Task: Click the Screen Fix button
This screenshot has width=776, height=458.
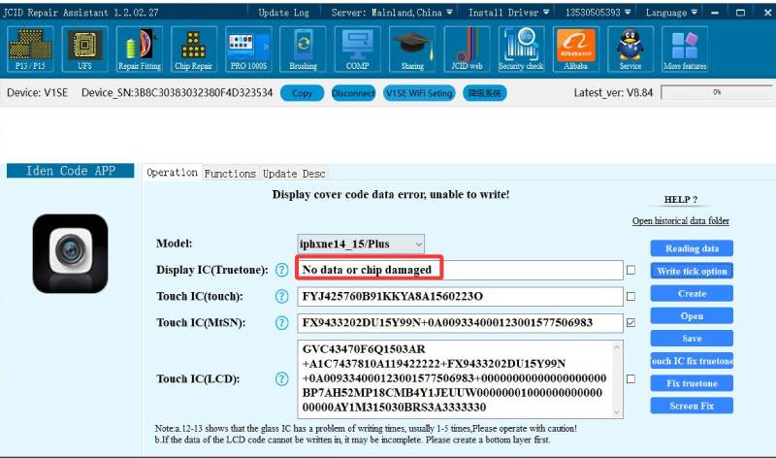Action: click(692, 406)
